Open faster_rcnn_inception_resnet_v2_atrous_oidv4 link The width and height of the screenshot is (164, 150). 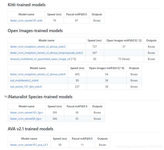[x=38, y=74]
